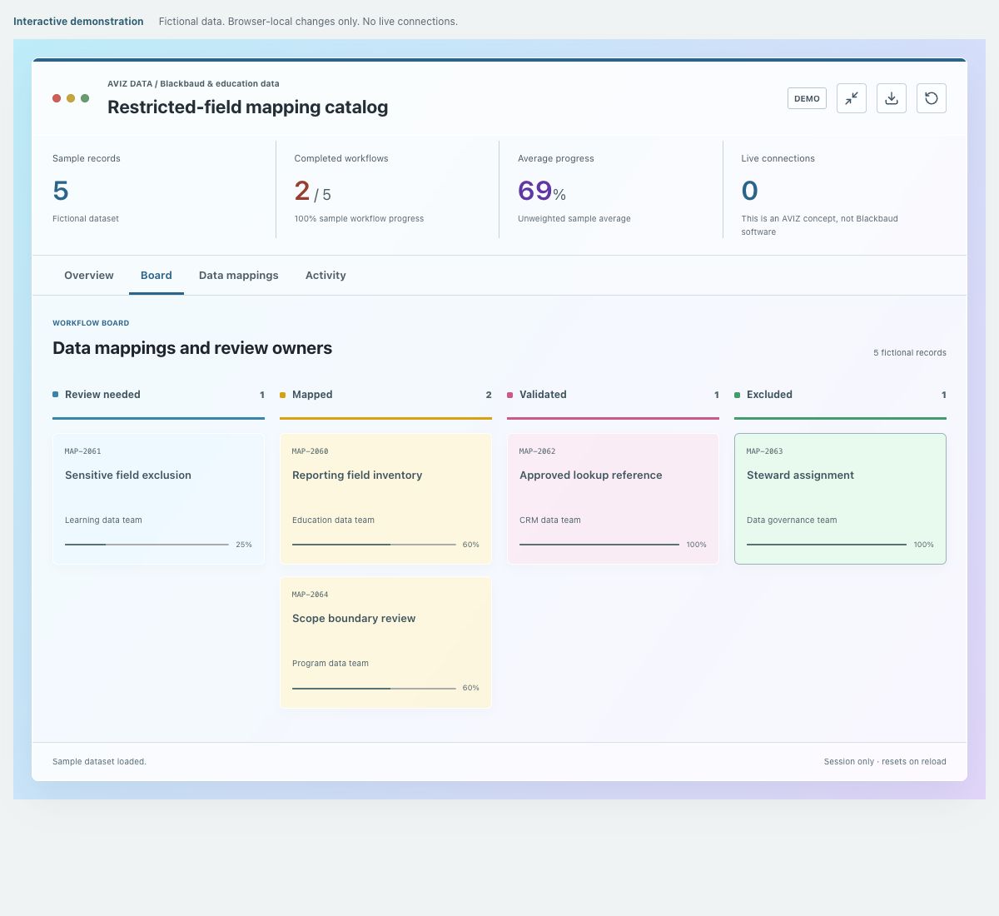This screenshot has width=999, height=916.
Task: Select the Steward assignment card
Action: pos(840,499)
